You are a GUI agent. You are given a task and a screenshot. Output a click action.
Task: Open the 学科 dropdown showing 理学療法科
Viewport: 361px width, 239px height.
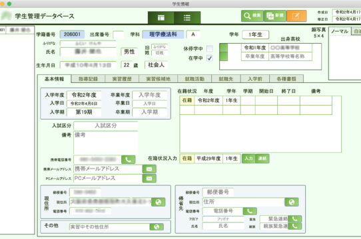[x=163, y=35]
